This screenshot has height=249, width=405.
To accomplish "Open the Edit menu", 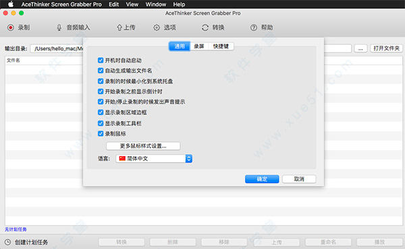I will coord(113,5).
